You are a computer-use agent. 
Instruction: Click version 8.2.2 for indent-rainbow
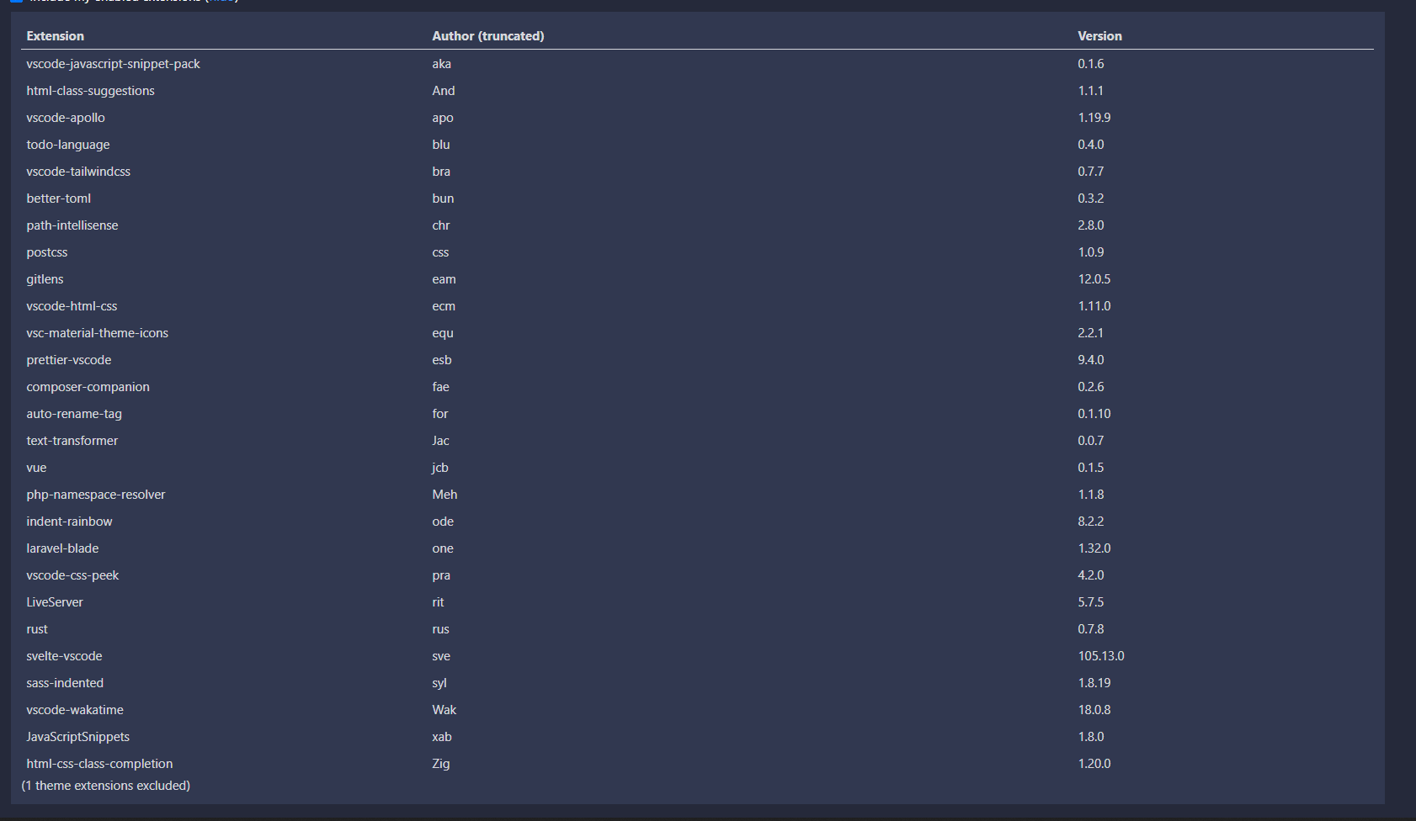click(x=1091, y=522)
